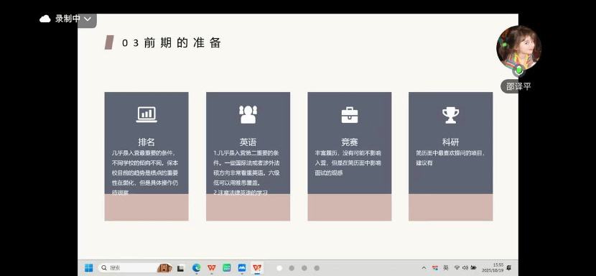Click the 排名 card description paragraph

click(145, 172)
